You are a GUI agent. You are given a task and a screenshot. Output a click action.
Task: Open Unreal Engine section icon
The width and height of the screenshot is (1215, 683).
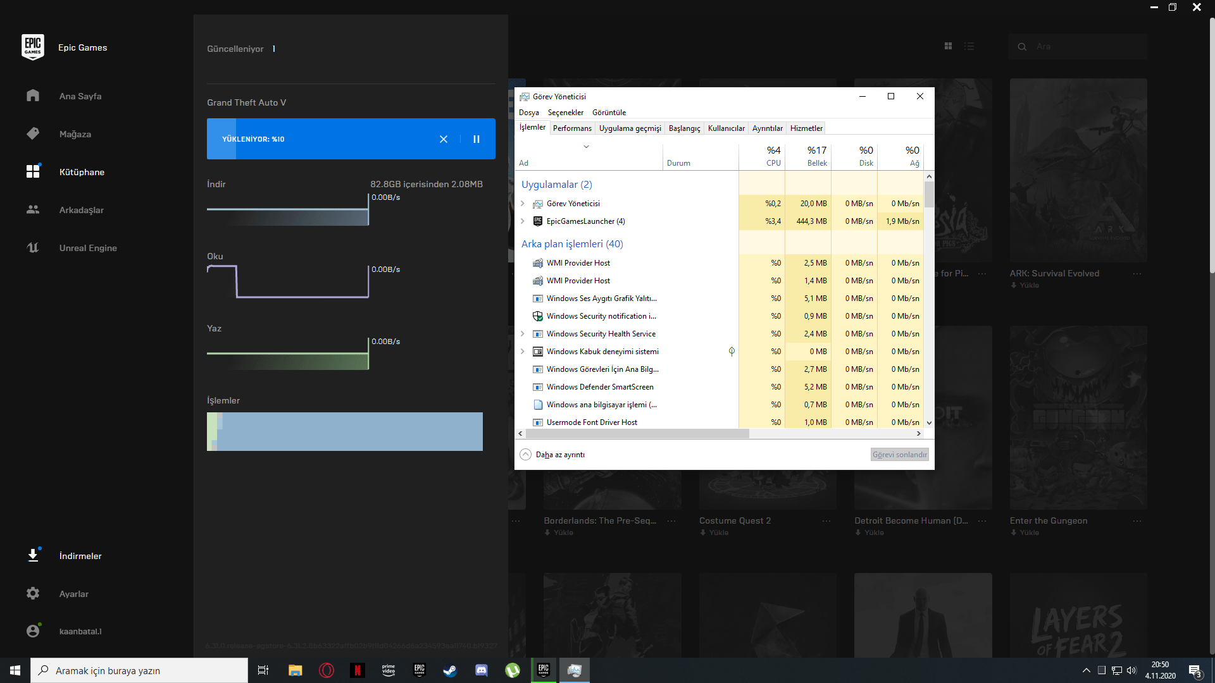33,247
